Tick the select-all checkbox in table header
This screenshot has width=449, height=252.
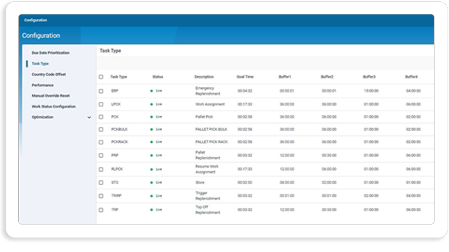click(x=101, y=77)
